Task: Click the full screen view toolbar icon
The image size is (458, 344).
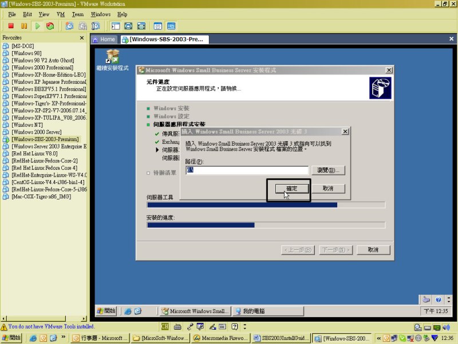Action: coord(128,26)
